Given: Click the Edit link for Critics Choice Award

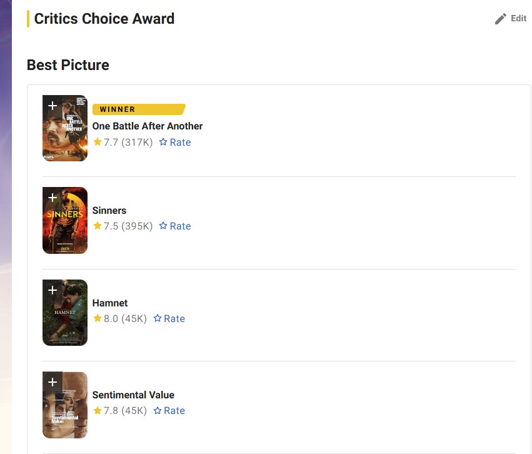Looking at the screenshot, I should point(518,18).
